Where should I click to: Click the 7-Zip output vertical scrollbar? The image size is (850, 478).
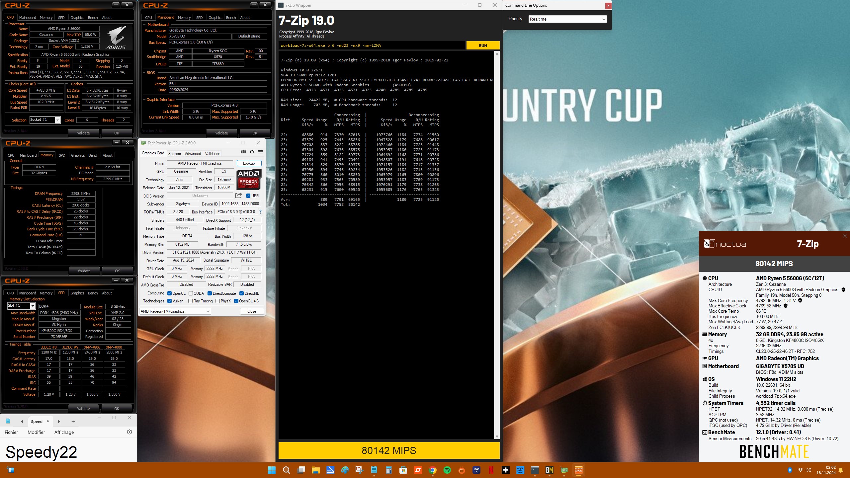(497, 245)
